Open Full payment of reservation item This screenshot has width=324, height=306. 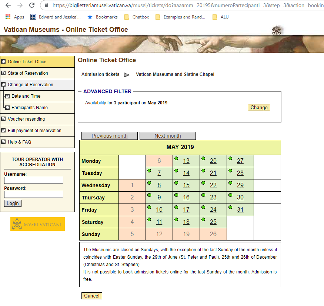(37, 131)
